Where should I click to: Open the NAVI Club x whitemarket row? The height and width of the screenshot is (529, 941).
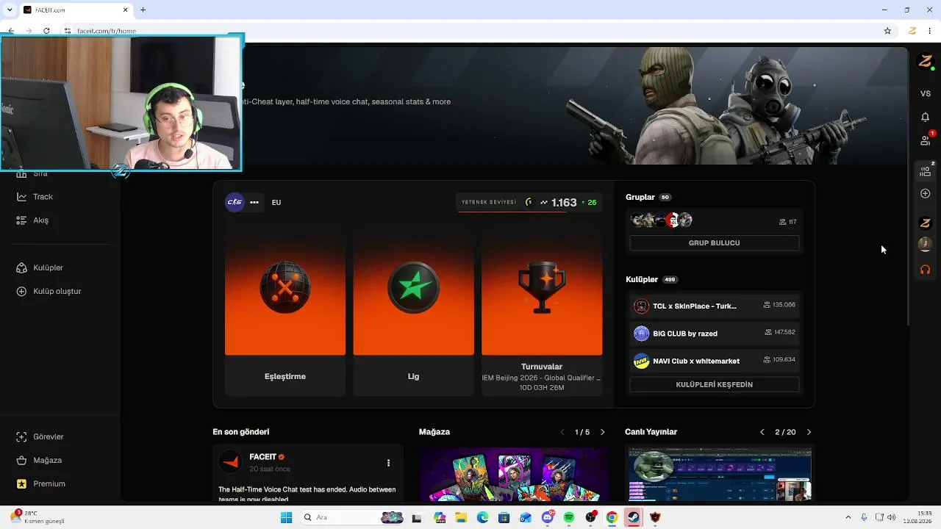point(714,361)
